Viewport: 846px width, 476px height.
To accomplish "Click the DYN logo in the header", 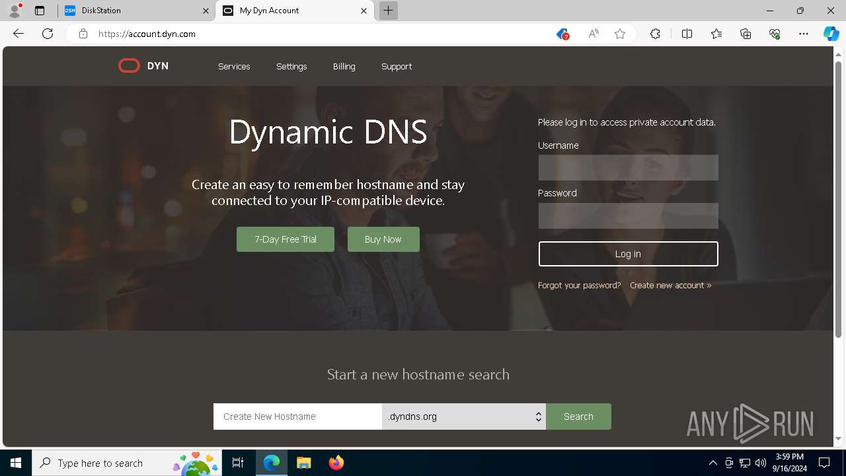I will (143, 66).
